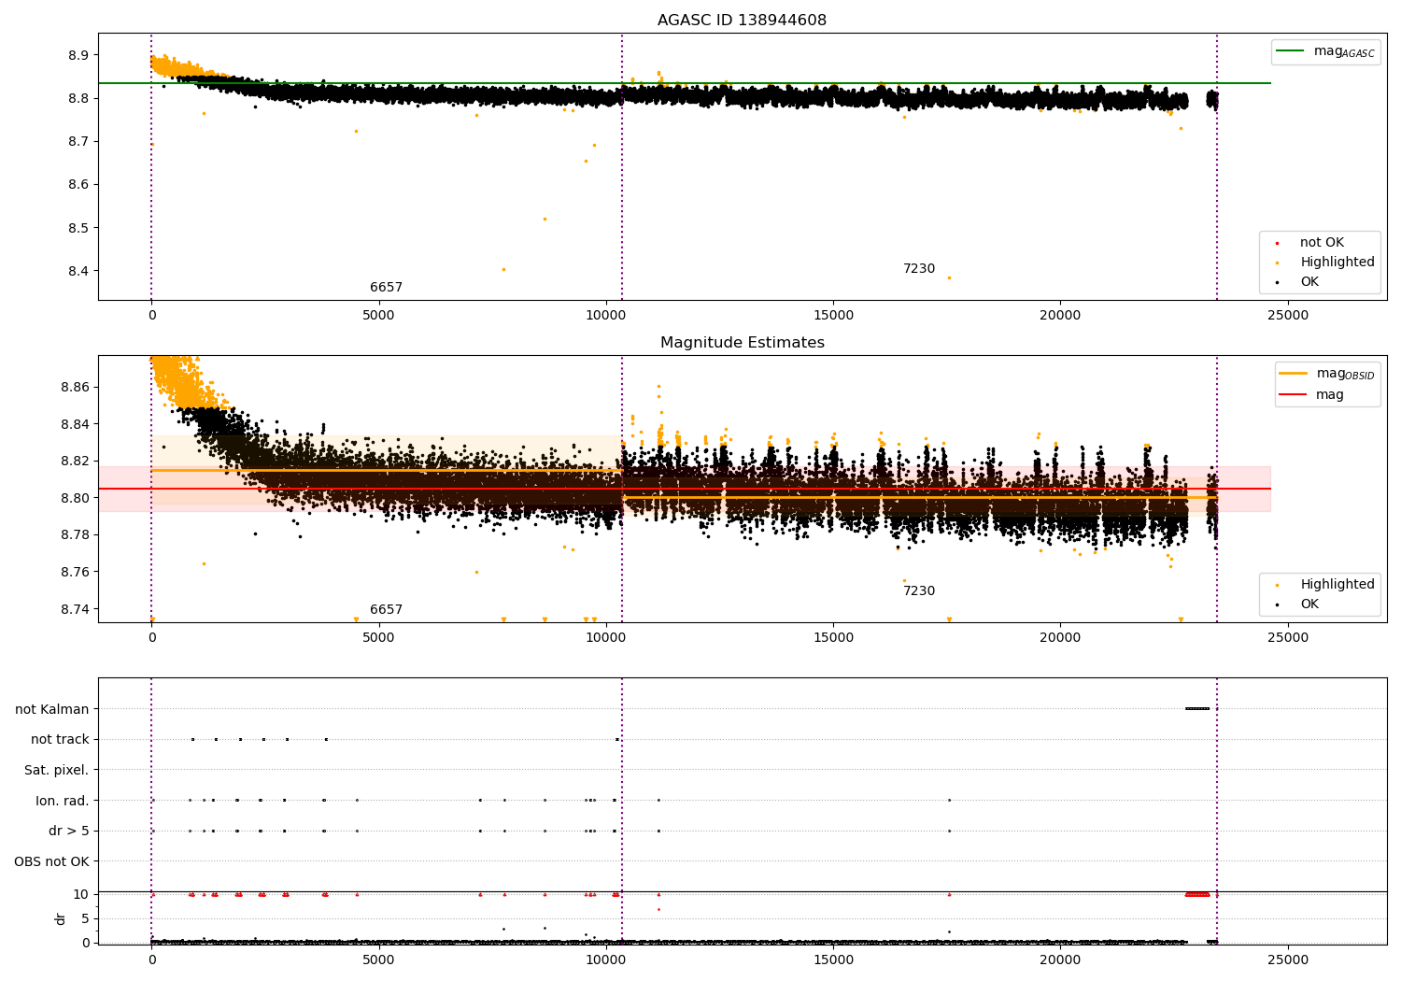Click '5000' x-tick under the dr plot
The width and height of the screenshot is (1401, 981).
(x=379, y=960)
